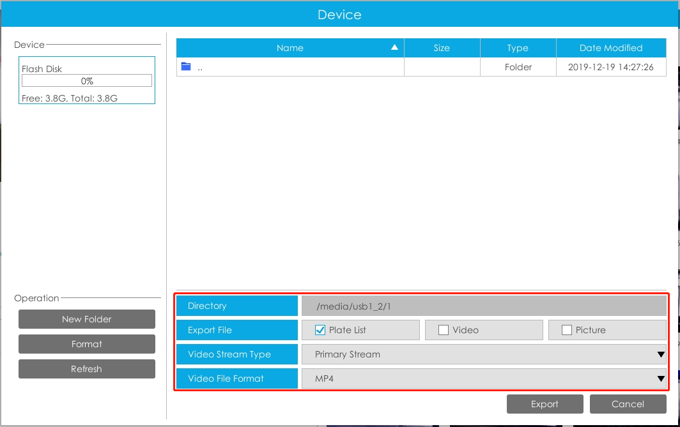Image resolution: width=680 pixels, height=427 pixels.
Task: Sort files by Date Modified column
Action: 611,48
